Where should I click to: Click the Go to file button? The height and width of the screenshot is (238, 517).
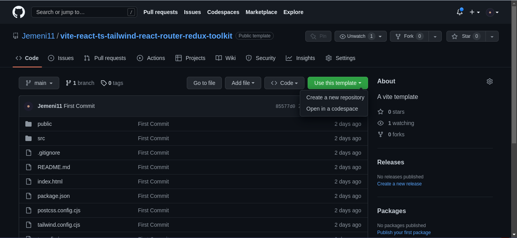(x=204, y=83)
